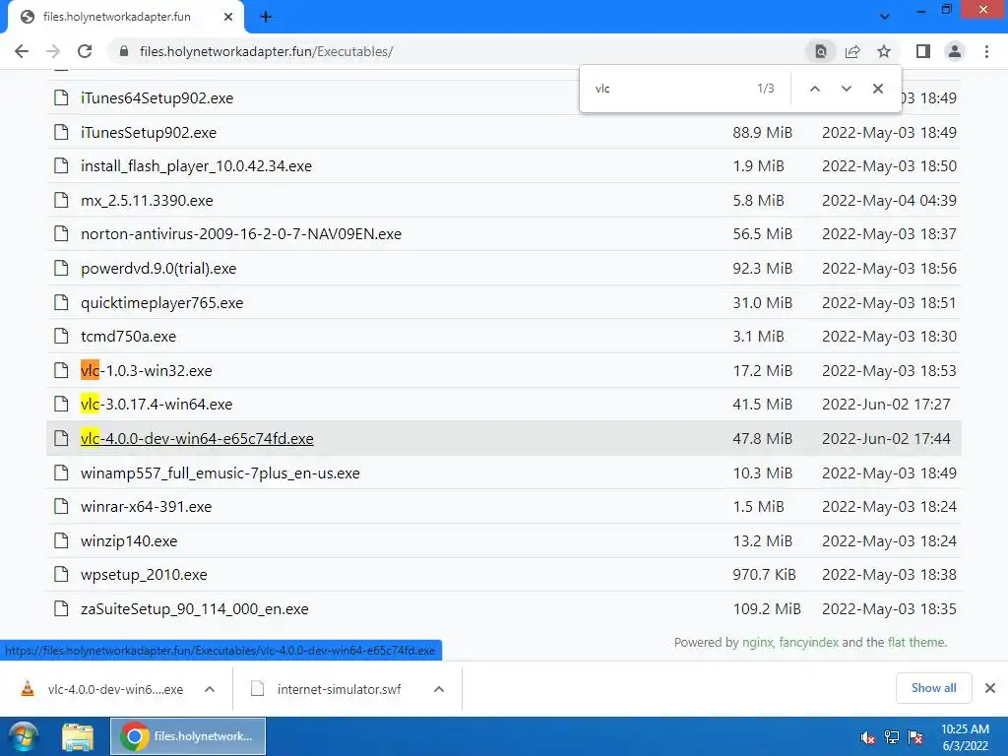Open downloaded internet-simulator.swf item

[x=327, y=689]
